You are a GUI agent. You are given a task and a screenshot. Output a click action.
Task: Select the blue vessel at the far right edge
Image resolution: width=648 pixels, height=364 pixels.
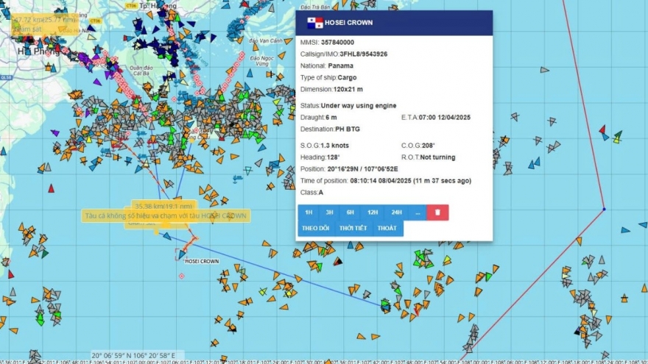point(625,230)
